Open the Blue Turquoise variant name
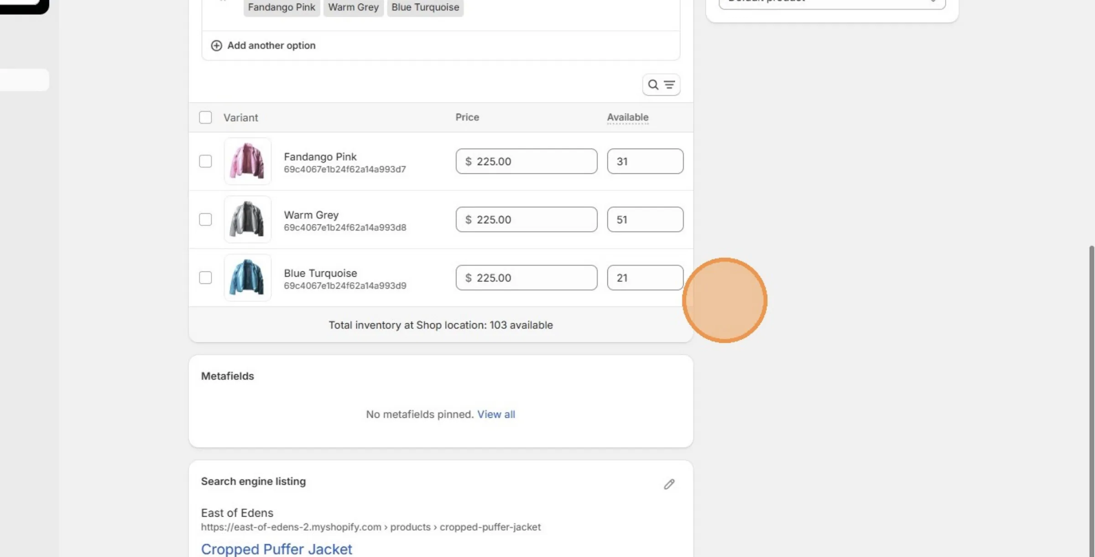The width and height of the screenshot is (1095, 557). 320,273
